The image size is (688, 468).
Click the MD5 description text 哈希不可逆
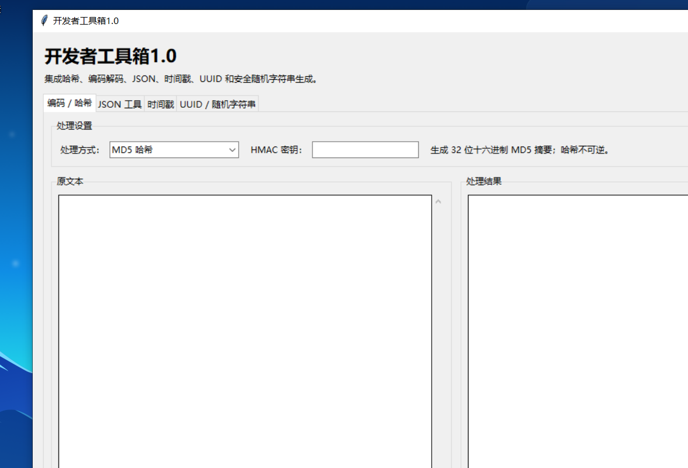[585, 150]
